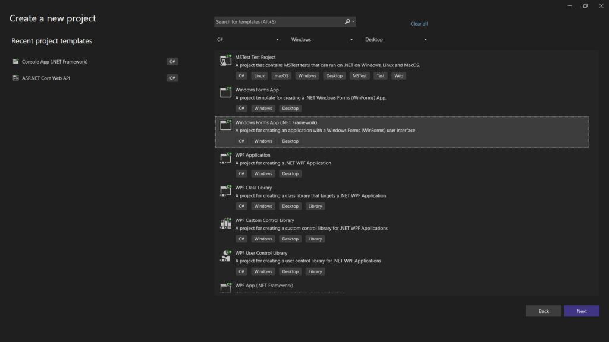Click the MSTest Test Project template icon
This screenshot has width=609, height=342.
pos(225,61)
